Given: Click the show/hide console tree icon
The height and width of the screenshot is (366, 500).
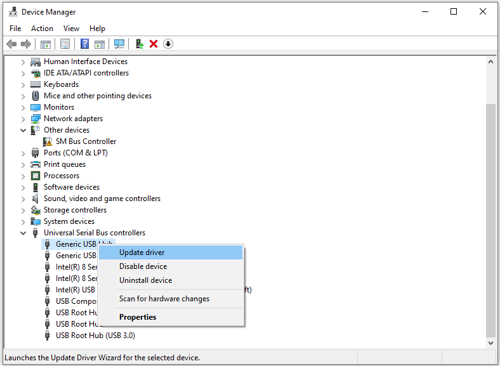Looking at the screenshot, I should 45,44.
